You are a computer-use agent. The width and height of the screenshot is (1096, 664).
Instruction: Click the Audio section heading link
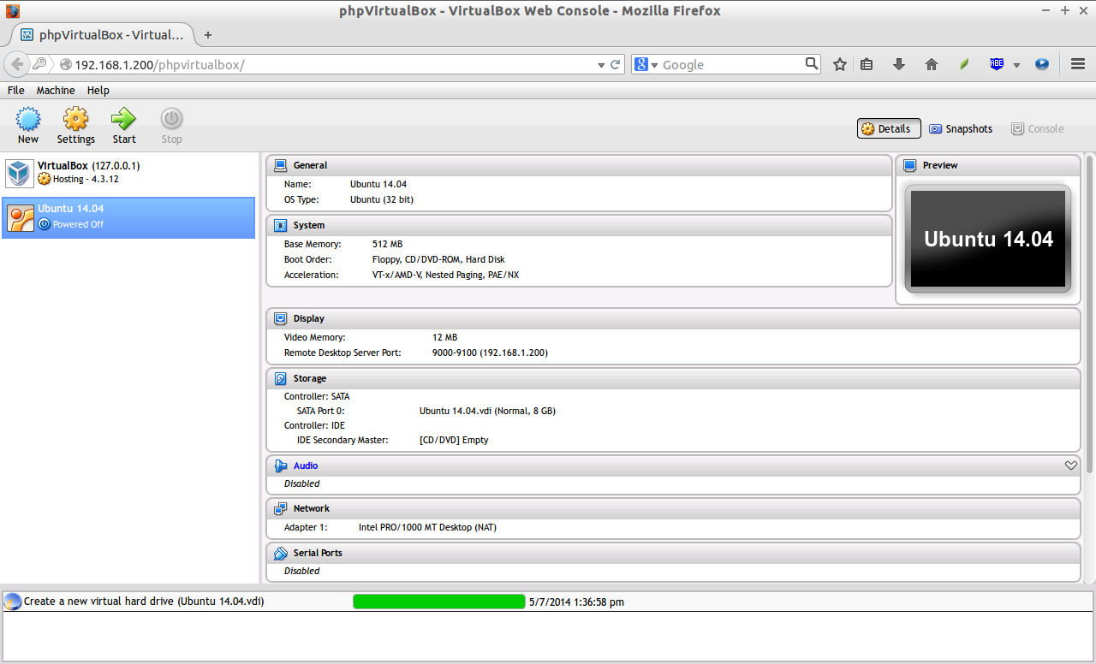pos(306,465)
